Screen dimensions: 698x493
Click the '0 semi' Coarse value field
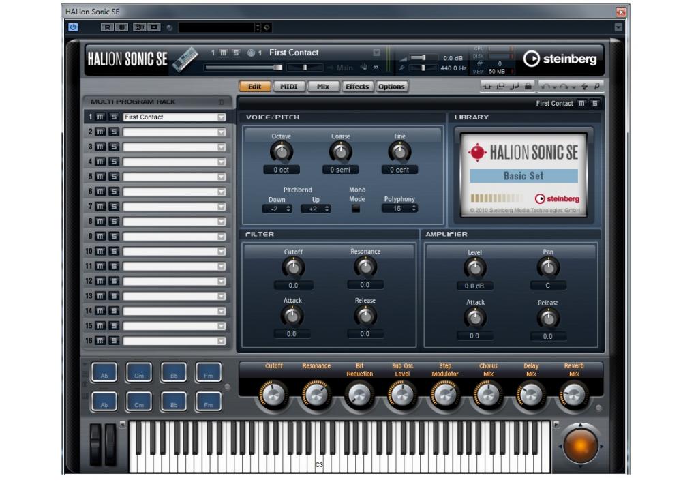pos(341,170)
